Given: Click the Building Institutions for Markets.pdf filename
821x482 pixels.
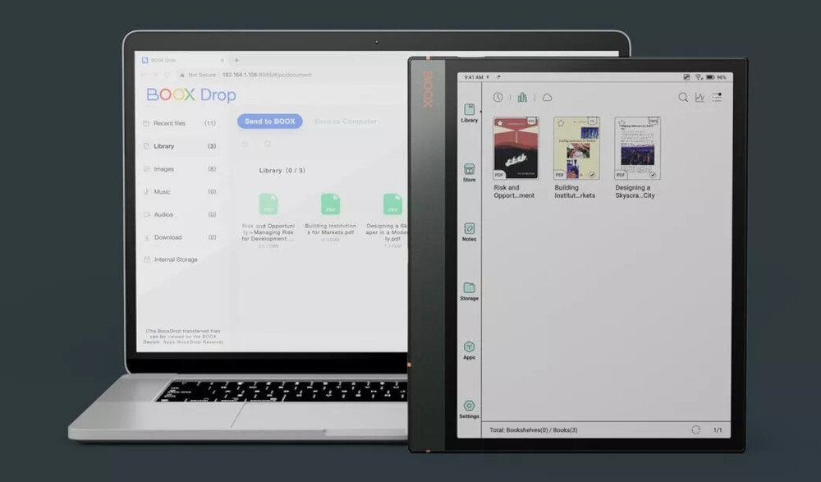Looking at the screenshot, I should click(330, 229).
